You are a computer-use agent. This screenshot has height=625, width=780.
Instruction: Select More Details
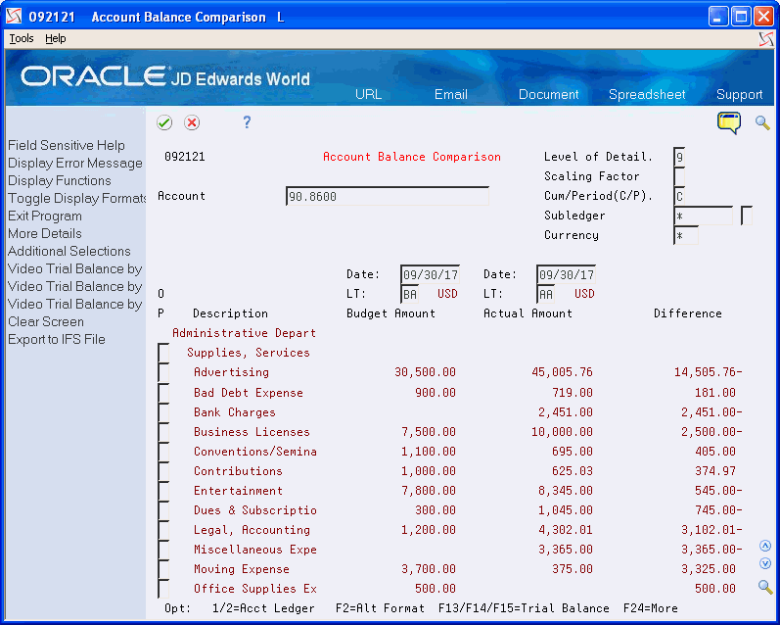click(45, 233)
